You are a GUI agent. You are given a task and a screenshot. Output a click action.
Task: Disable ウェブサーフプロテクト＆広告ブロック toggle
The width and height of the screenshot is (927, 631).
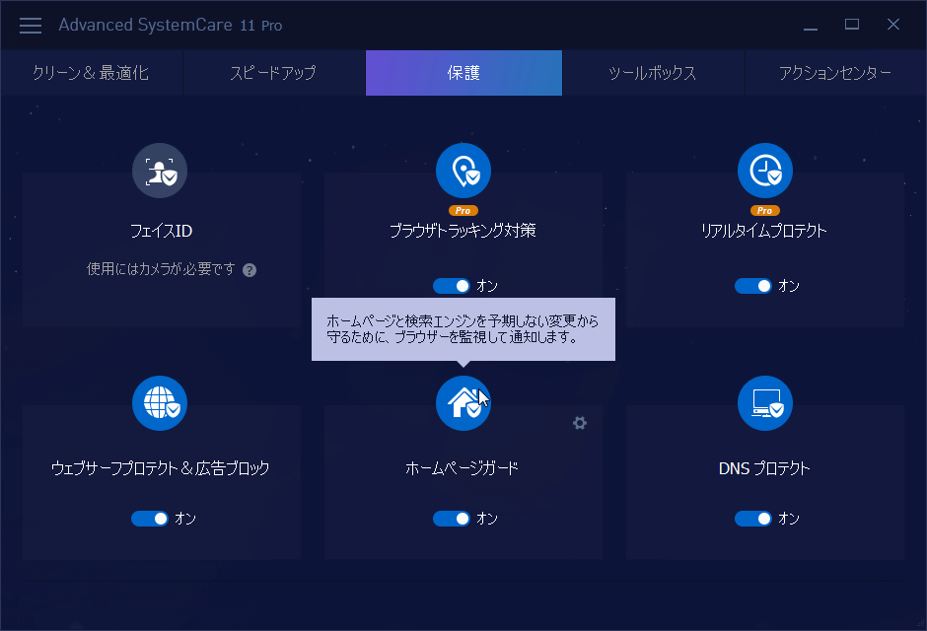(x=150, y=519)
